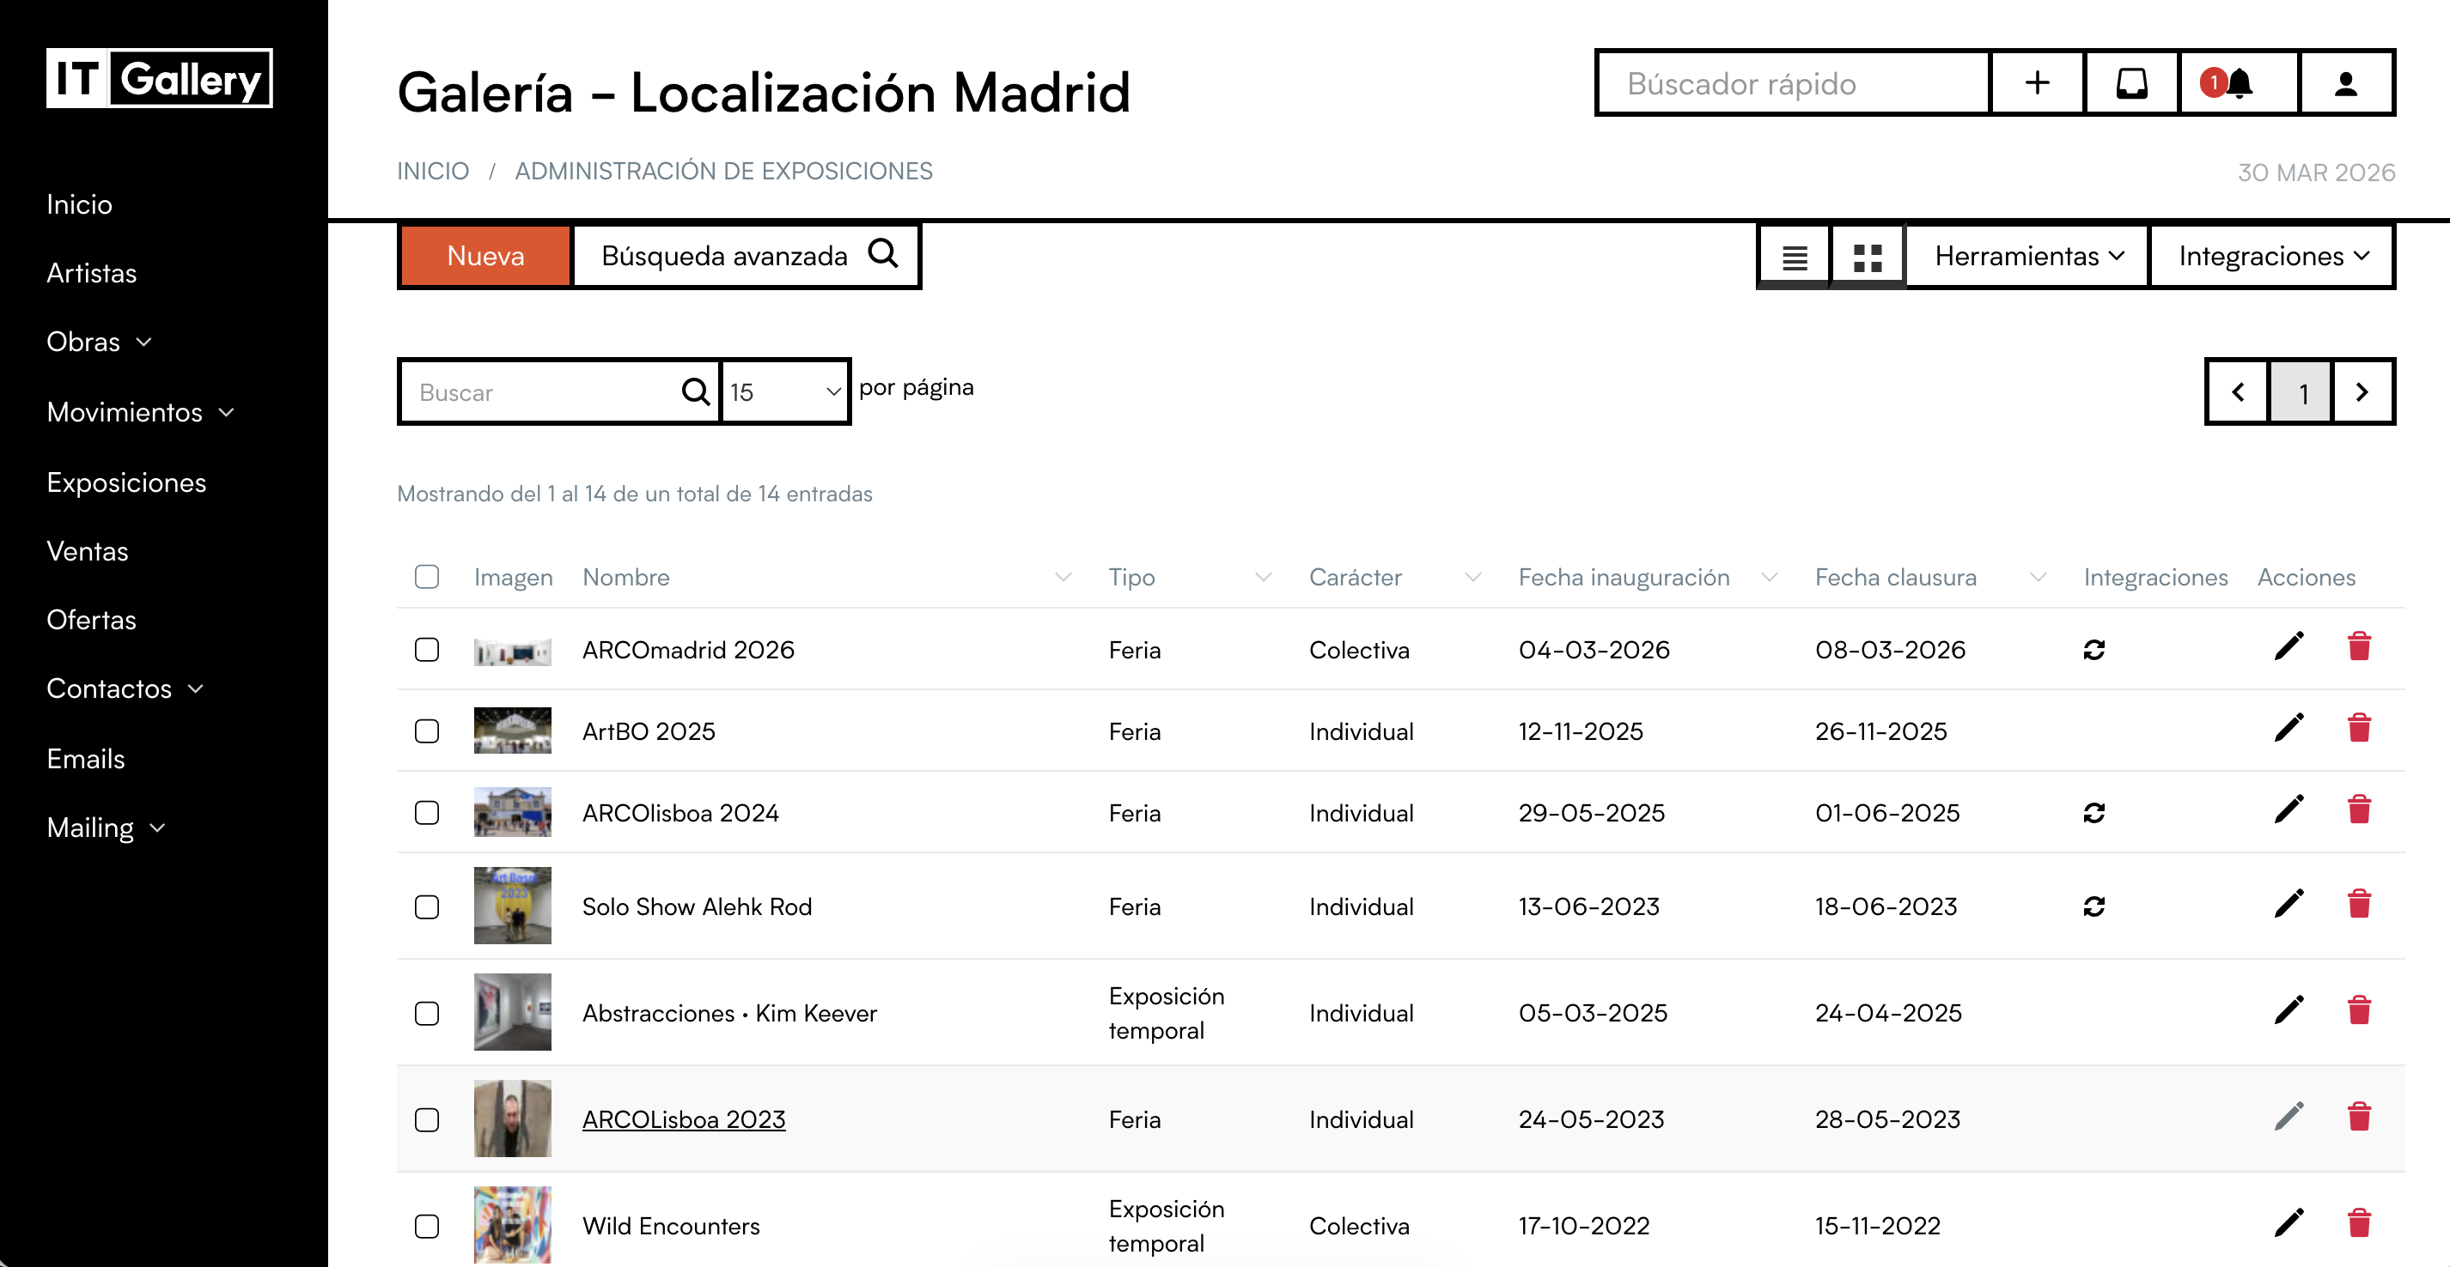
Task: Expand the Obras sidebar submenu
Action: 99,343
